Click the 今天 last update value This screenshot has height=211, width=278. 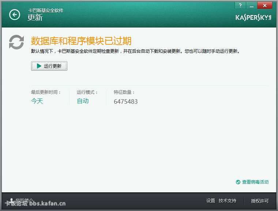coord(37,101)
